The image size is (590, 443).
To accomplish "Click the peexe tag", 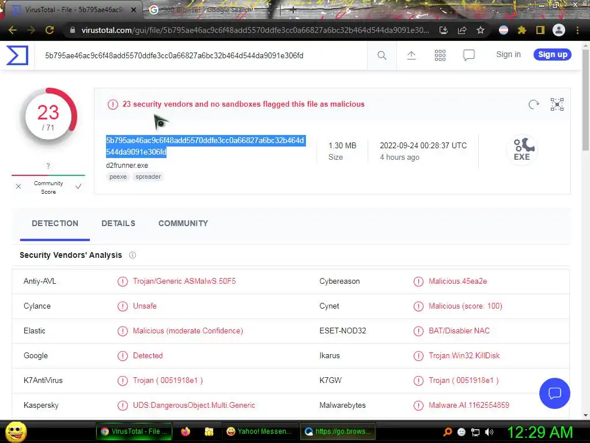I will coord(118,177).
